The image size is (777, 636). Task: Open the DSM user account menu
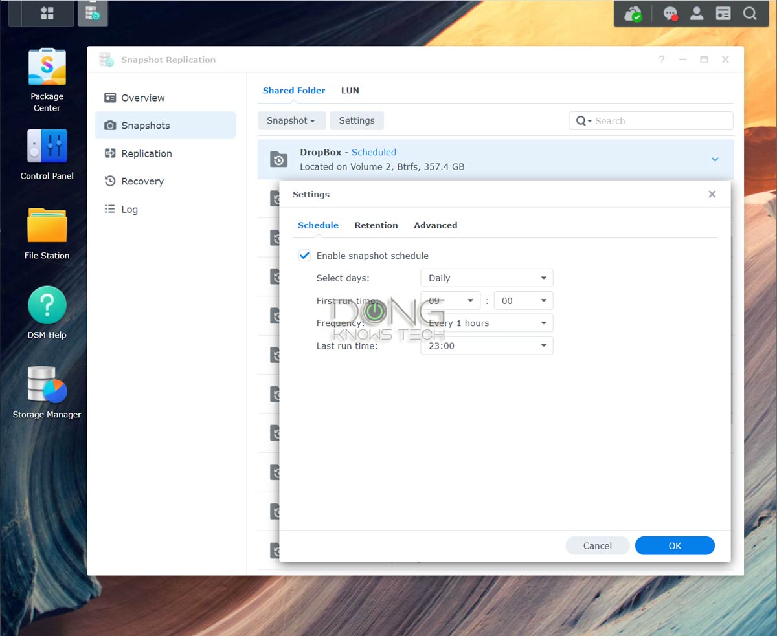pos(696,13)
